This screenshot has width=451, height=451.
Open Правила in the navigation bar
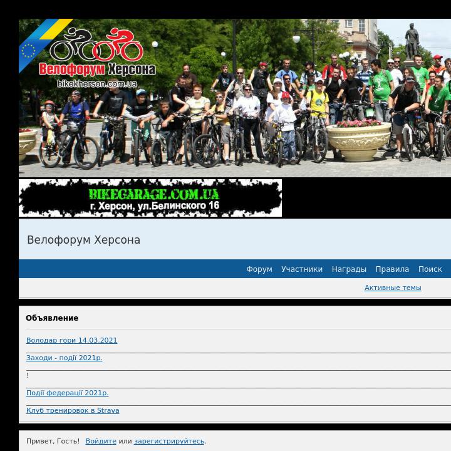tap(392, 269)
